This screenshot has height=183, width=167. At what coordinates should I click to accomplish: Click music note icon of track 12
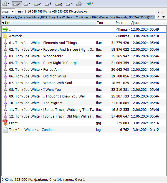coord(6,116)
